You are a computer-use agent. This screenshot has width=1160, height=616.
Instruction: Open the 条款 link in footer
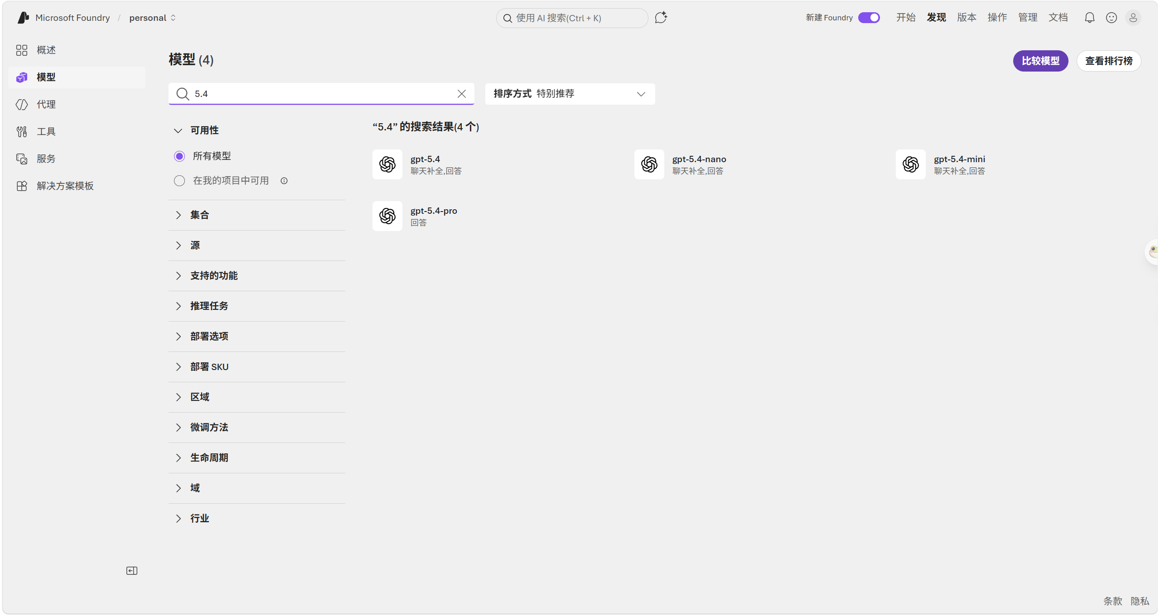(1112, 601)
